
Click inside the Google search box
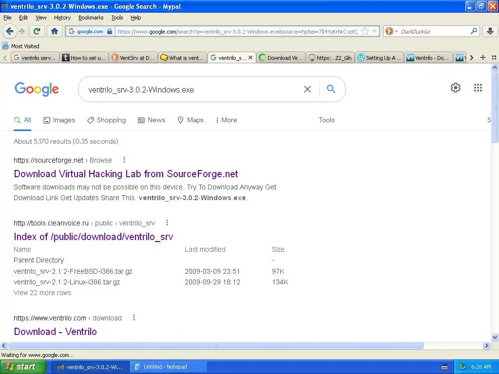[191, 90]
